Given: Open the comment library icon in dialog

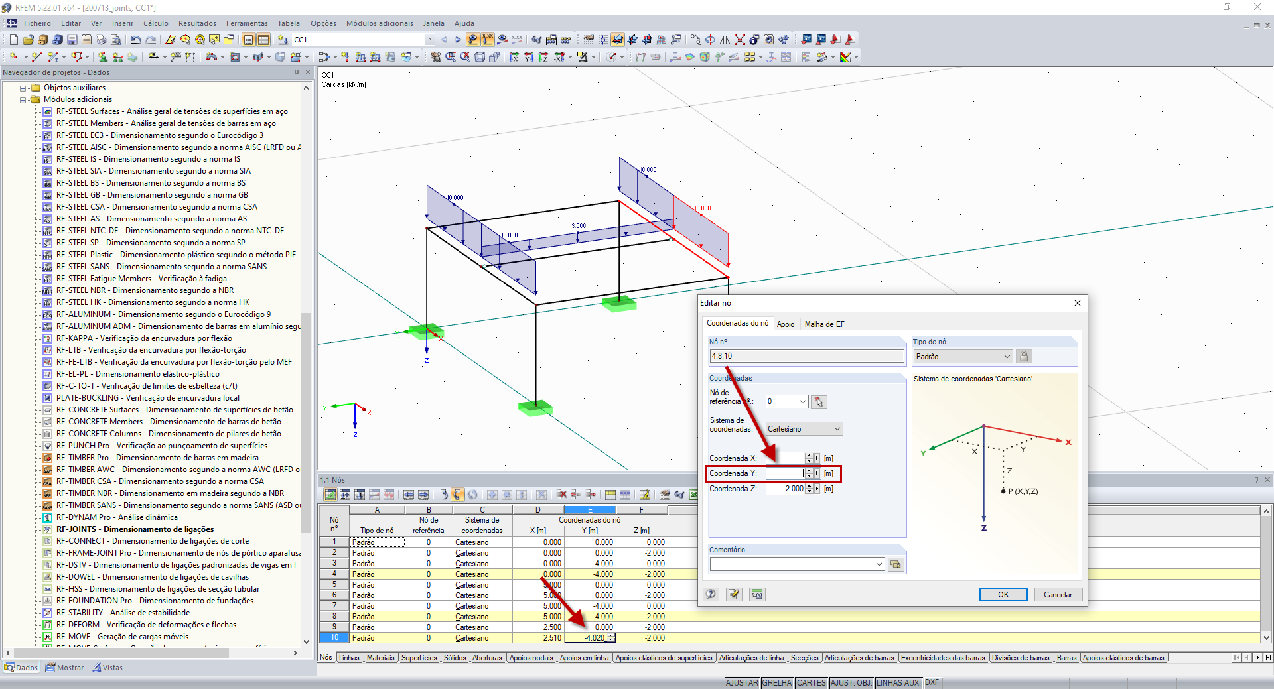Looking at the screenshot, I should tap(896, 564).
